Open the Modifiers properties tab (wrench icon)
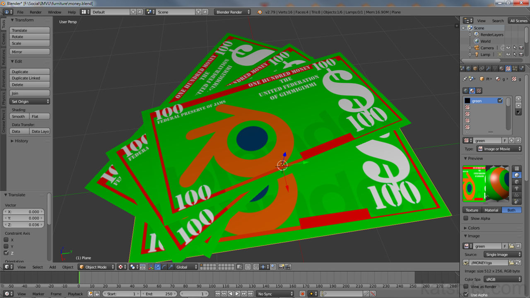 tap(488, 68)
